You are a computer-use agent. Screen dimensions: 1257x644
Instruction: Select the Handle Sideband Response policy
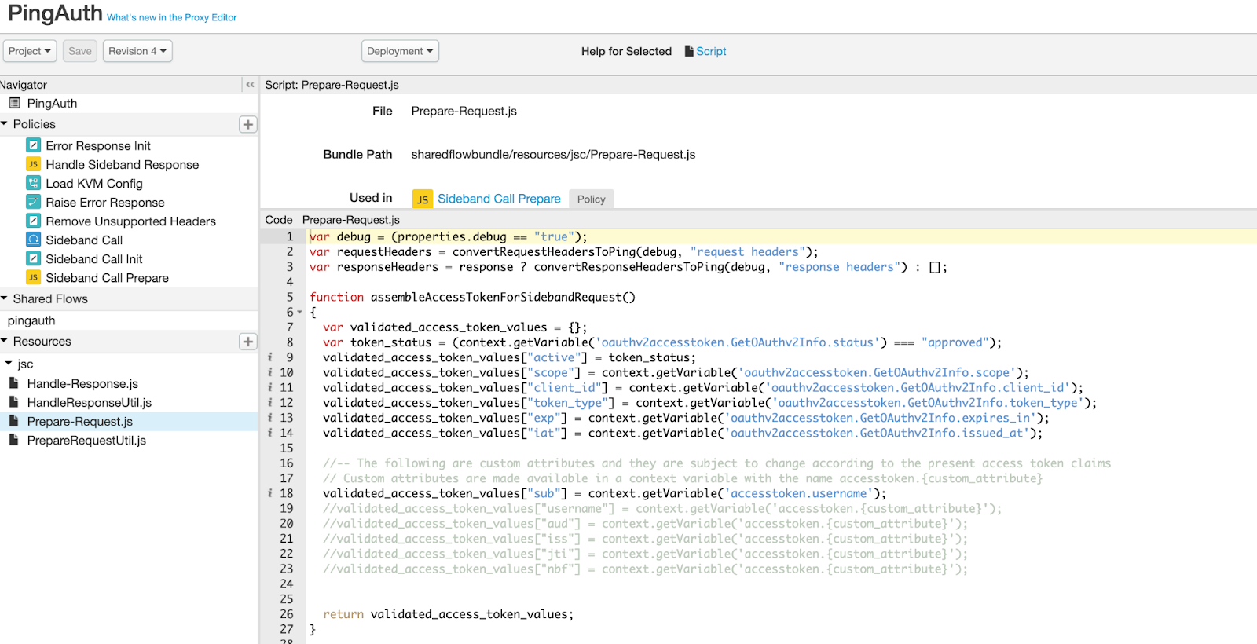(x=123, y=164)
